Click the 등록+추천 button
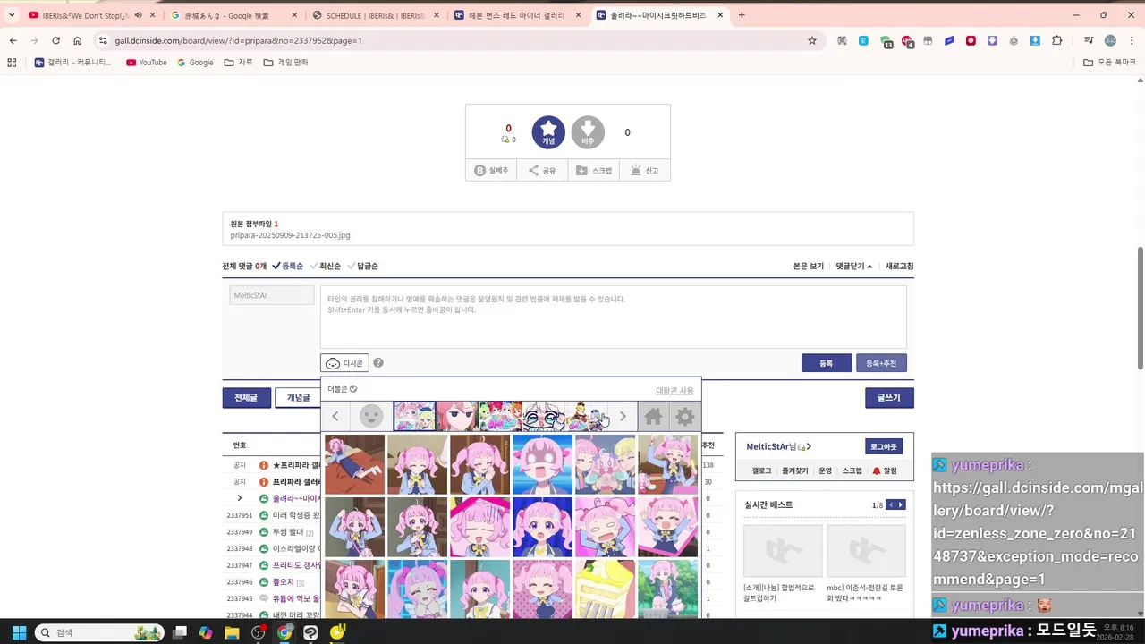1145x644 pixels. [x=881, y=363]
